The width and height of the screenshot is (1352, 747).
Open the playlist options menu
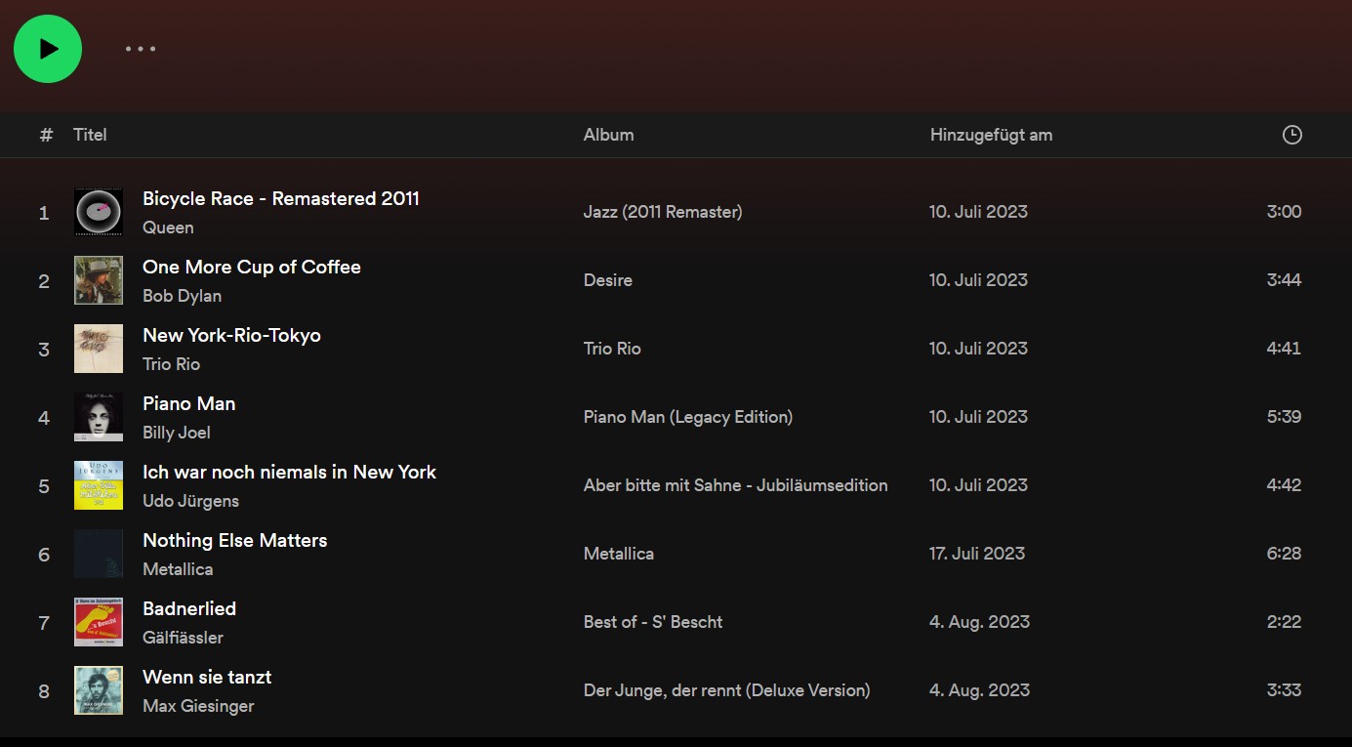(x=140, y=48)
